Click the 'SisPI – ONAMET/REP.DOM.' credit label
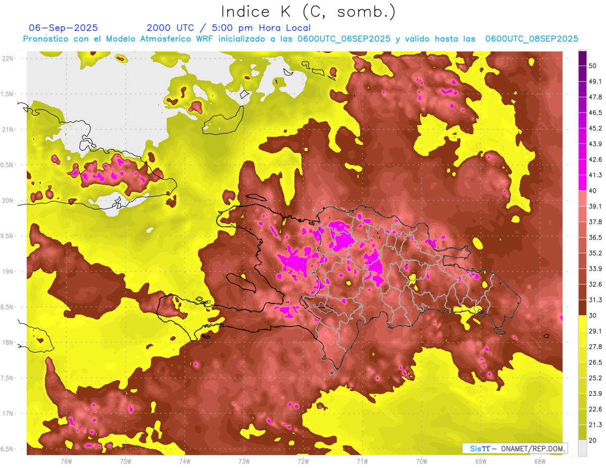Viewport: 606px width, 468px height. (x=515, y=448)
